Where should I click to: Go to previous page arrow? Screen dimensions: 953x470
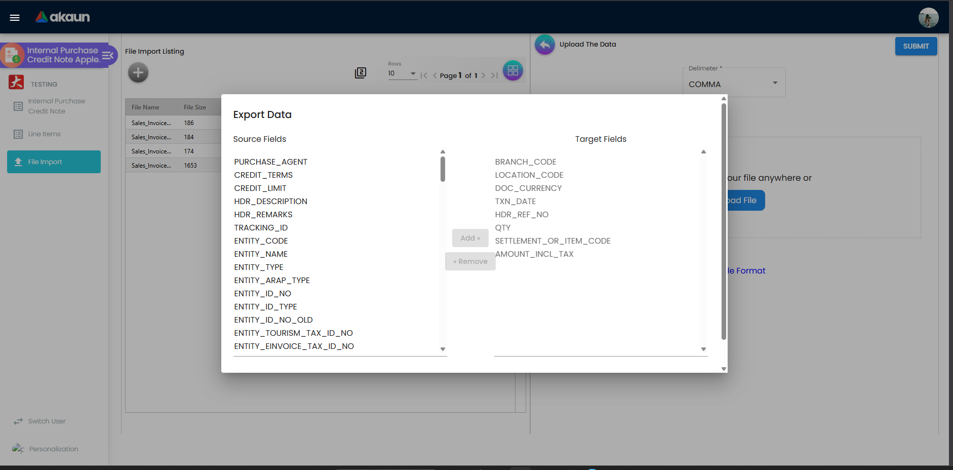(x=434, y=75)
